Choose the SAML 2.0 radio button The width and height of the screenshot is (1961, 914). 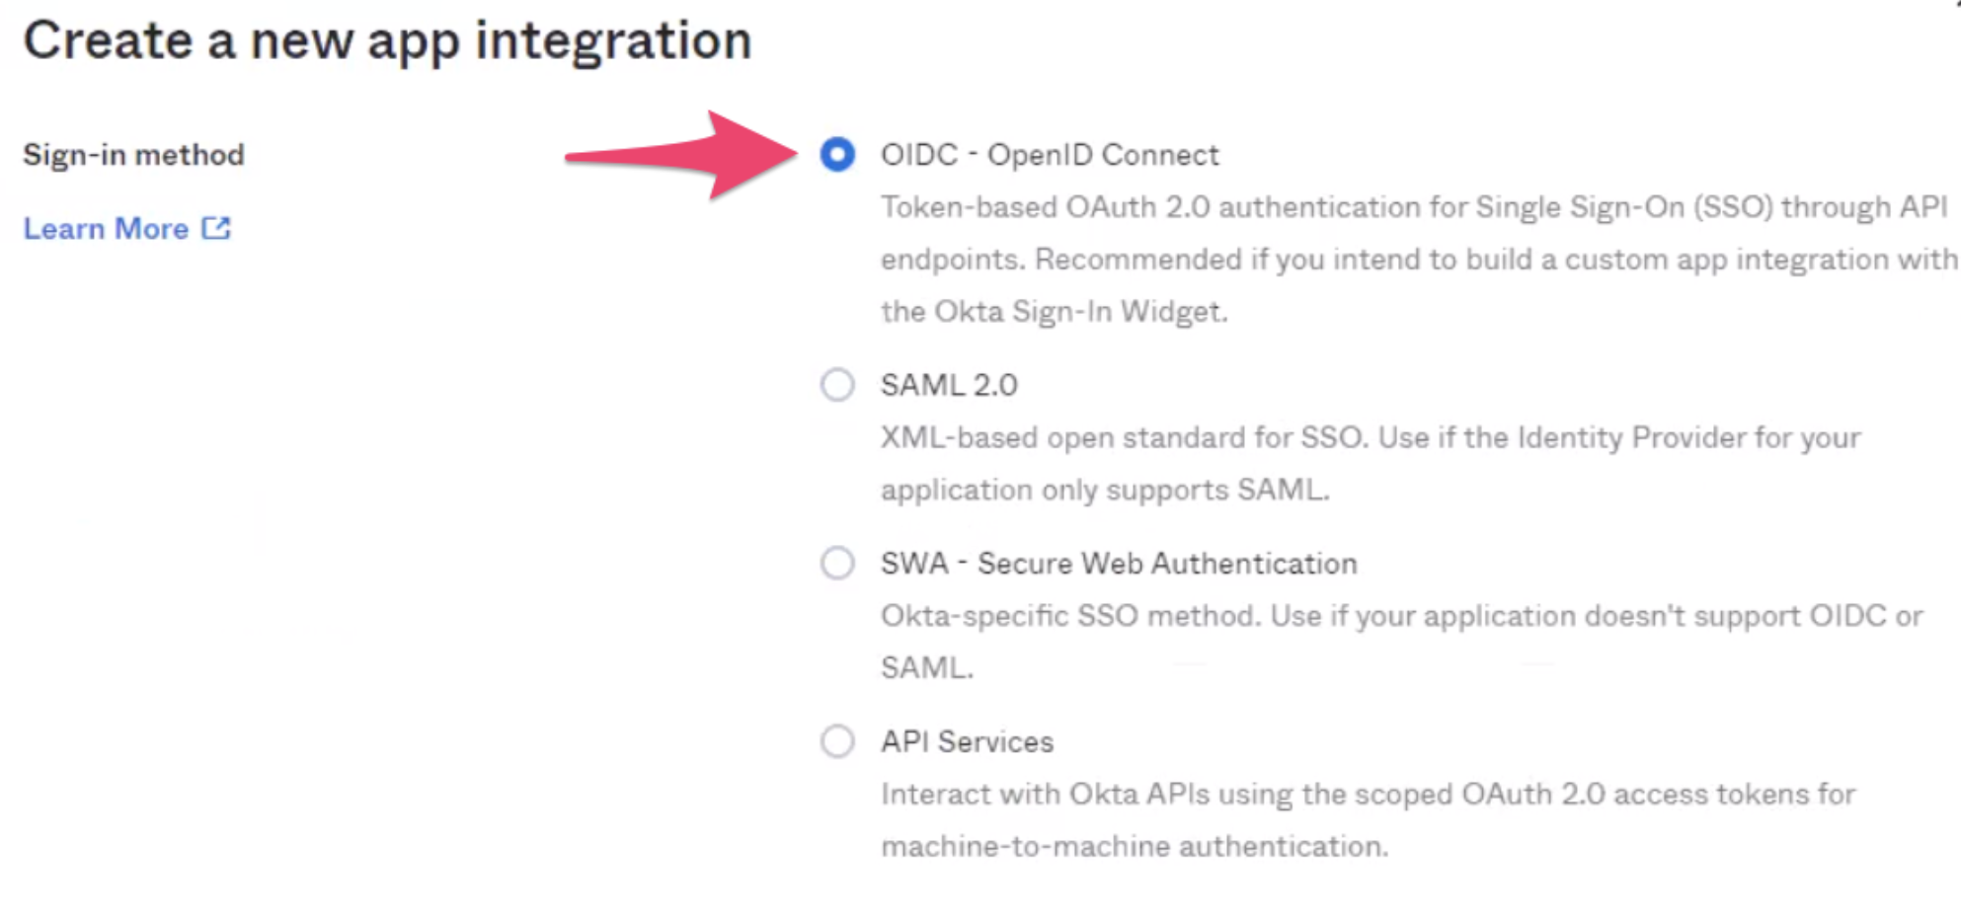tap(837, 384)
